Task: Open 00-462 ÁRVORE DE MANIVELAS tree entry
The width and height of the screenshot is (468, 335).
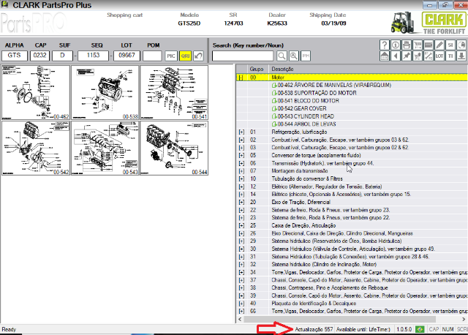Action: pyautogui.click(x=331, y=85)
